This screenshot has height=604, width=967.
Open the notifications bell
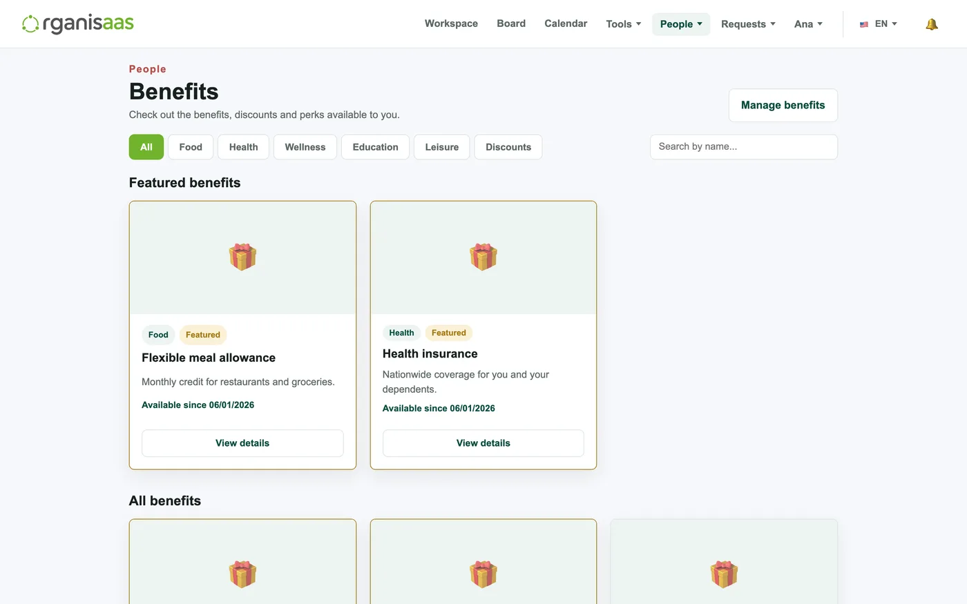tap(932, 24)
